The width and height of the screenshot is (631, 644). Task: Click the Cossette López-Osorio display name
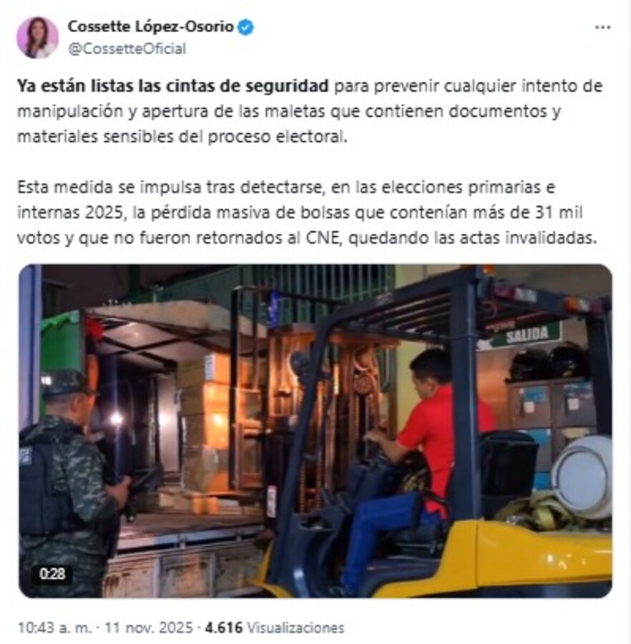pyautogui.click(x=151, y=26)
